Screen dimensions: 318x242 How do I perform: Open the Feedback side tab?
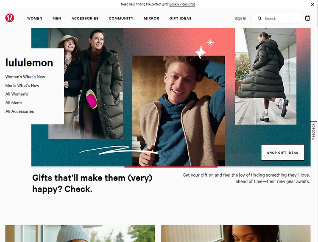click(x=313, y=131)
